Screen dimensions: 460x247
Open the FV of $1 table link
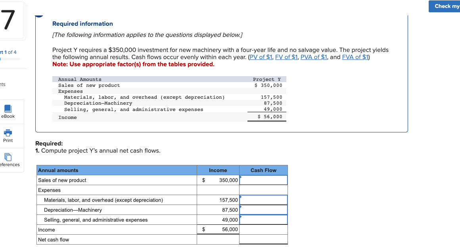[x=286, y=57]
